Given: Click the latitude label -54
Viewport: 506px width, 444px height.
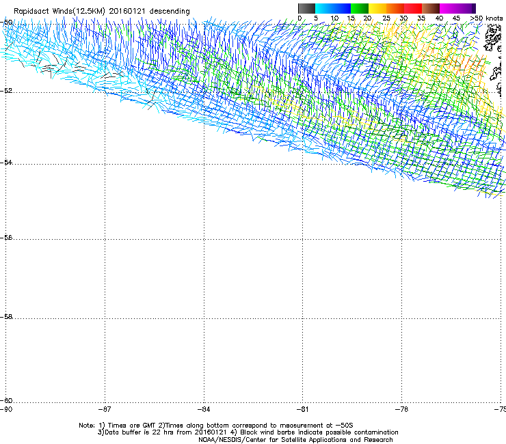Looking at the screenshot, I should click(6, 162).
